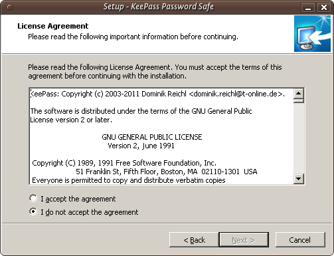Select "I do not accept the agreement" radio

(x=33, y=211)
